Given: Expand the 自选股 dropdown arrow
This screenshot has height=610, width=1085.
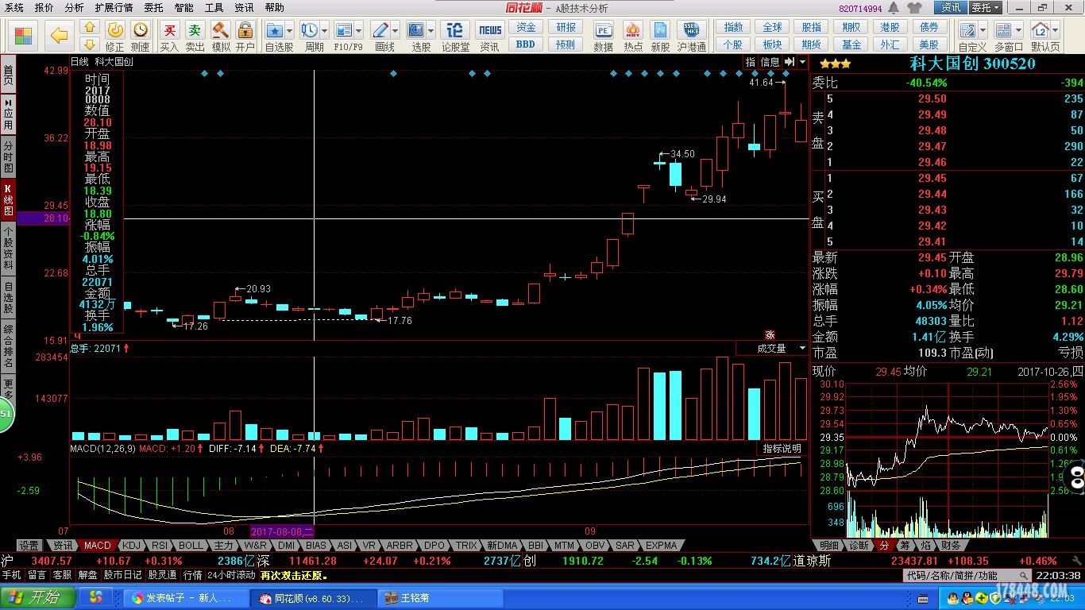Looking at the screenshot, I should coord(290,31).
